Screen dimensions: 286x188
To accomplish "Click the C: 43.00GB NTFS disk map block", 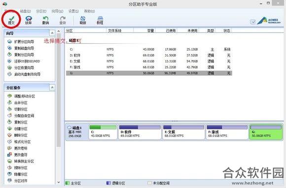I will (x=103, y=132).
